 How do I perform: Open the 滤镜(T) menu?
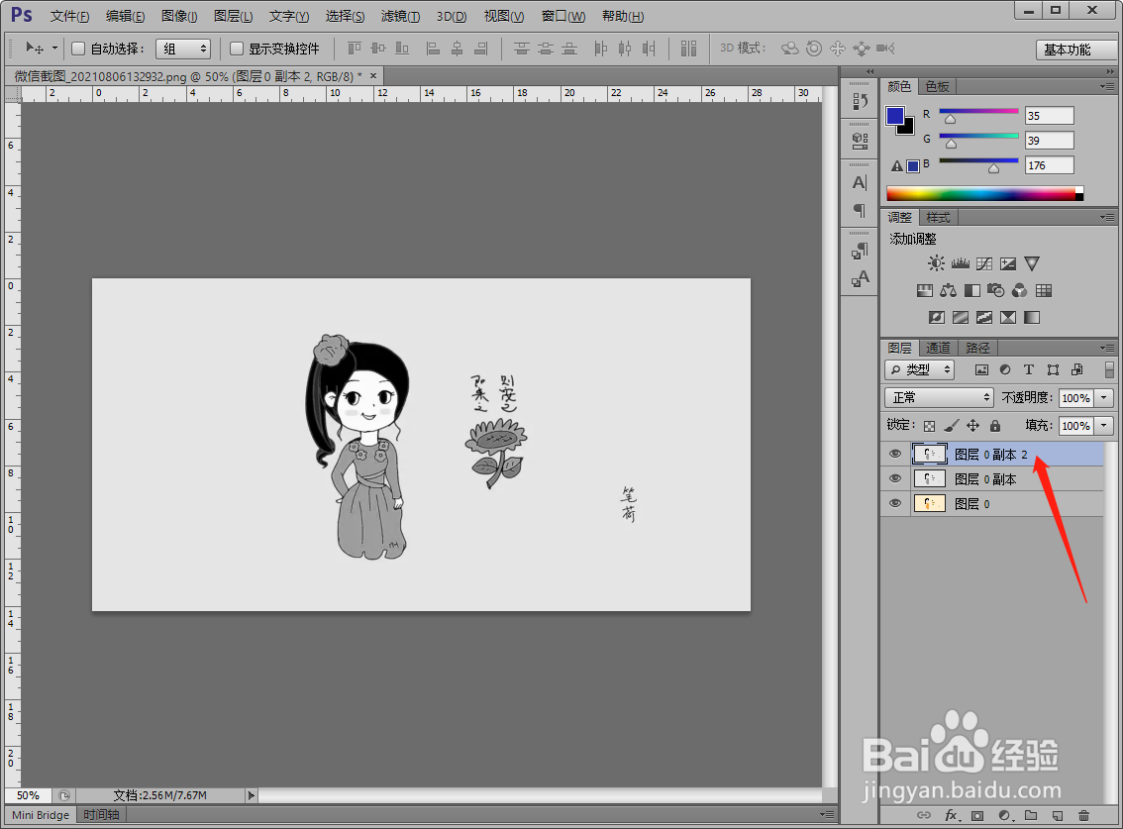point(400,16)
